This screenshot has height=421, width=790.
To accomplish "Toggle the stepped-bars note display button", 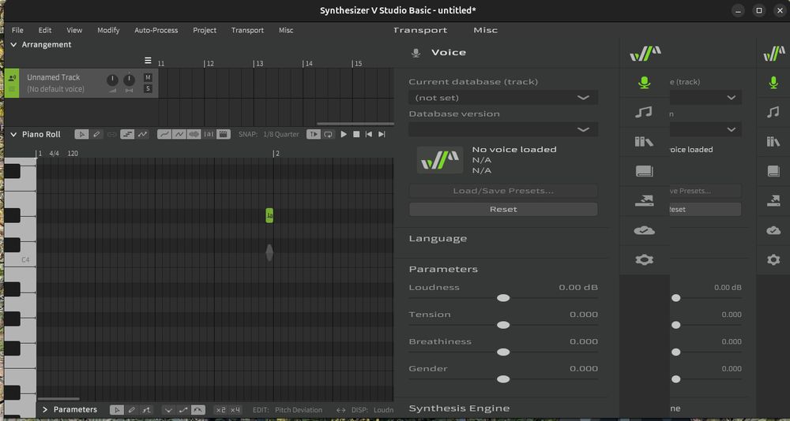I will pos(127,134).
